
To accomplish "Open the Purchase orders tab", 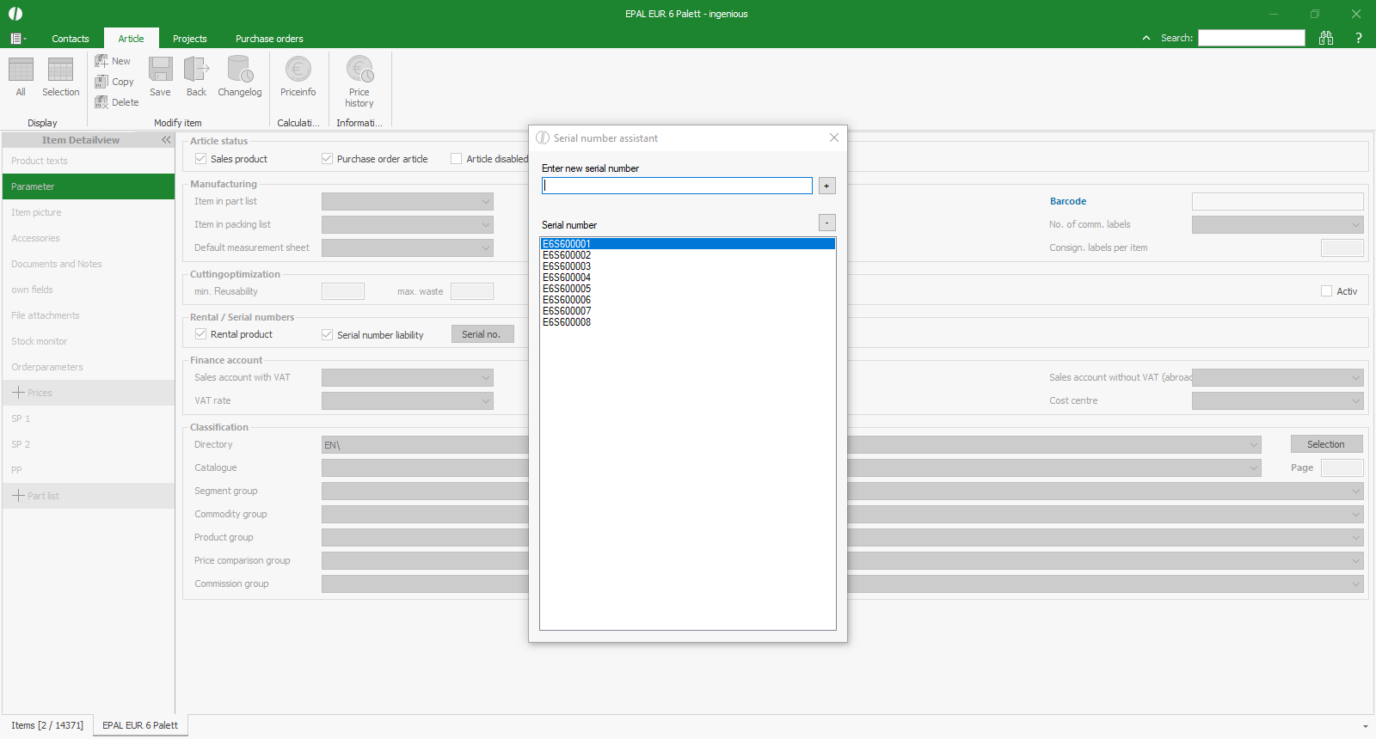I will point(269,39).
